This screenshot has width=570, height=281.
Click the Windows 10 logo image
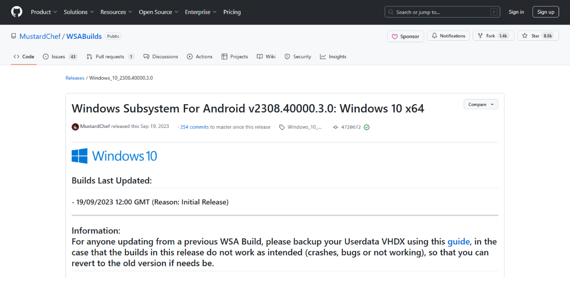click(114, 156)
